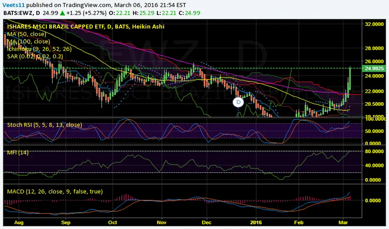Click the Feb label on time axis

click(x=299, y=222)
